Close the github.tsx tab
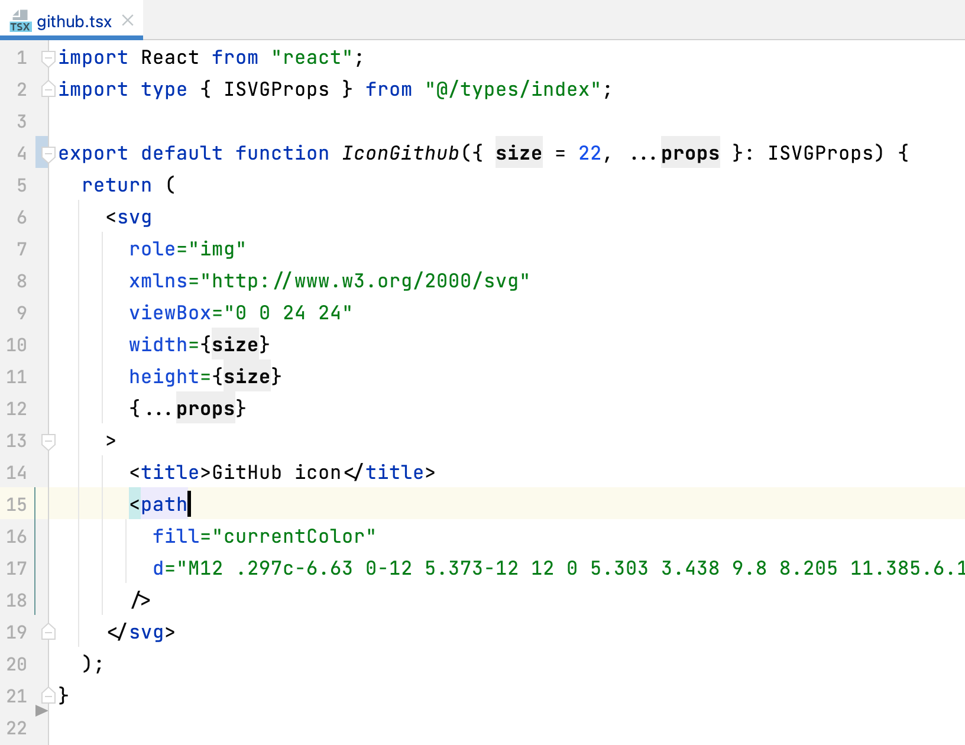965x745 pixels. 128,20
